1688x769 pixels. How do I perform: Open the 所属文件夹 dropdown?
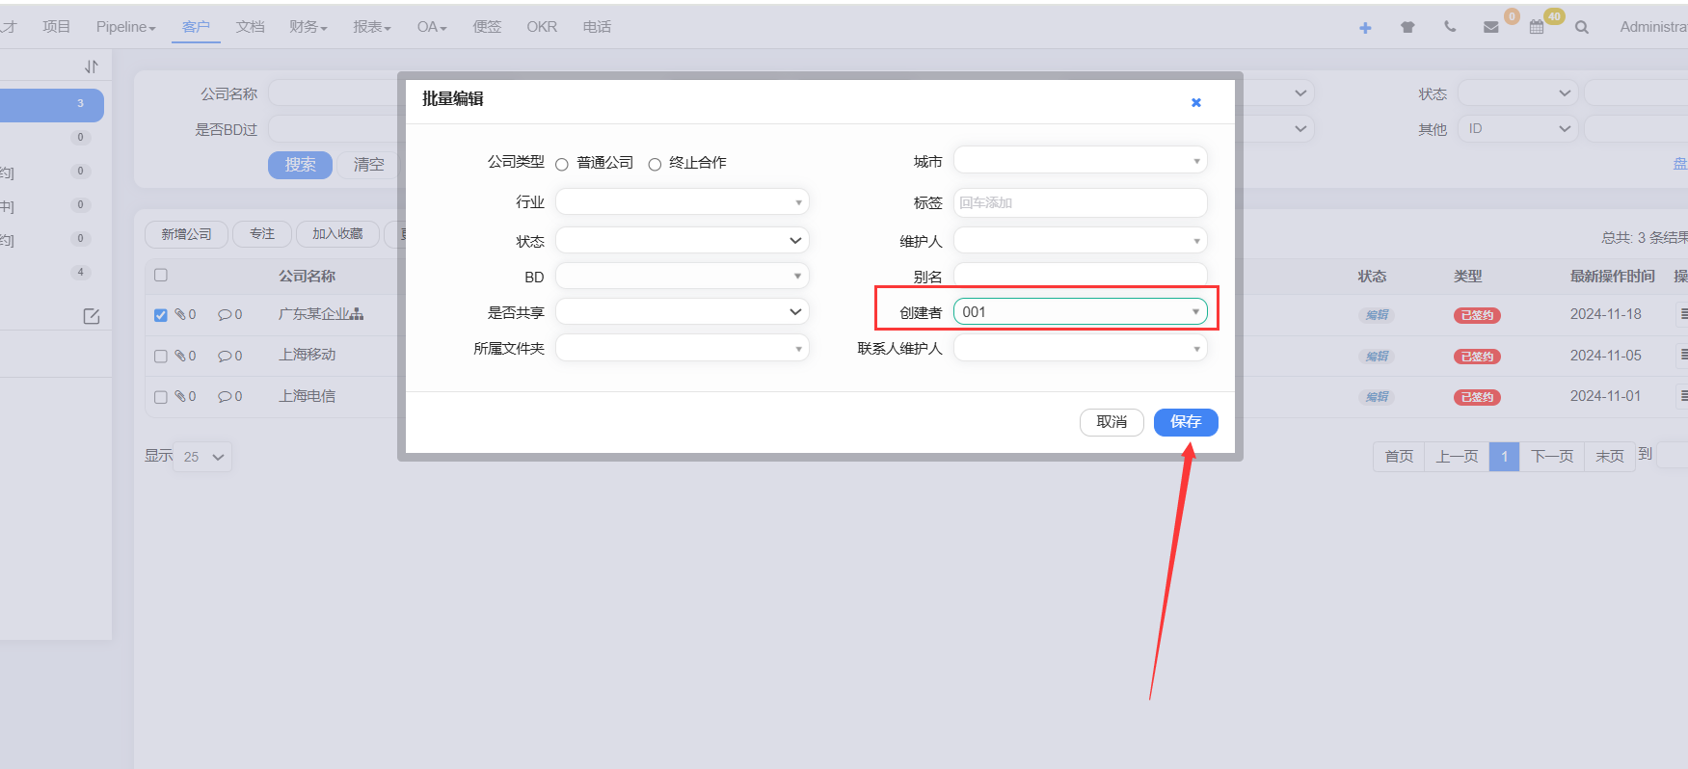[x=682, y=348]
